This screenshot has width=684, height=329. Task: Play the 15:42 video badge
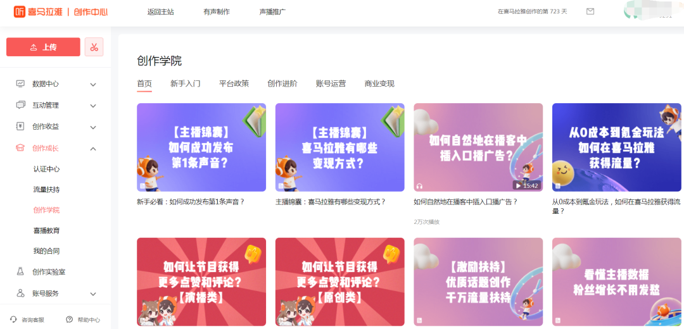[x=526, y=185]
